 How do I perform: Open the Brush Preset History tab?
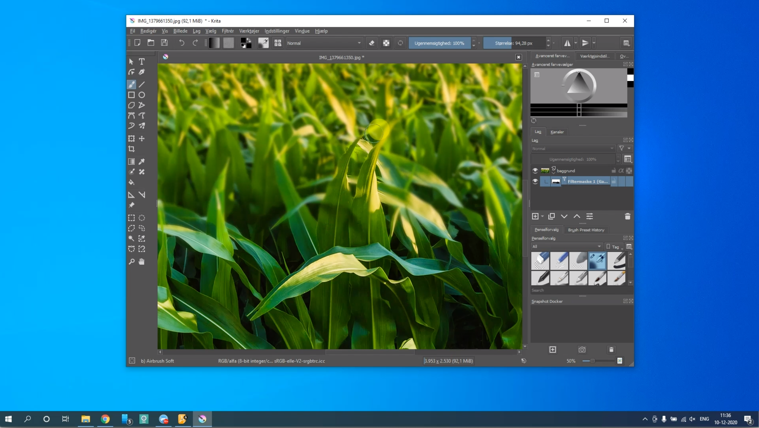pyautogui.click(x=586, y=230)
